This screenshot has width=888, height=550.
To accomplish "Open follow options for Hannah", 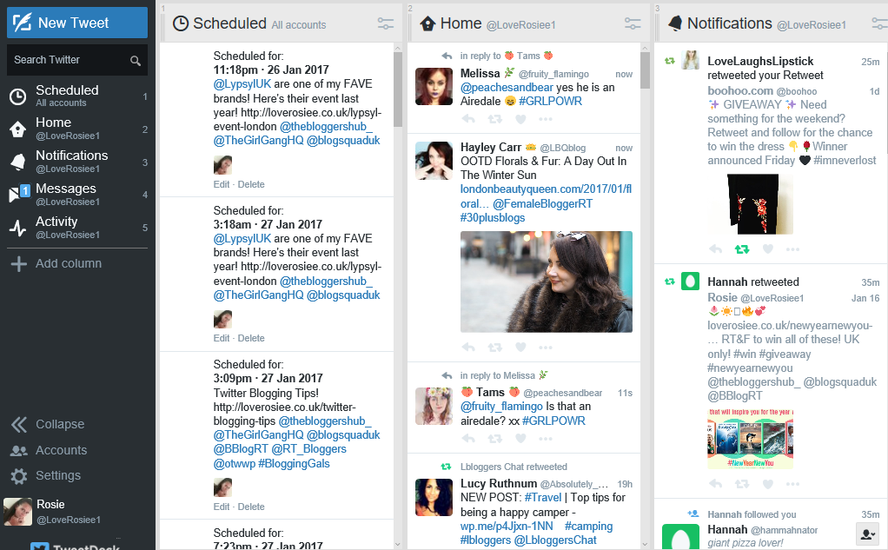I will click(x=866, y=533).
